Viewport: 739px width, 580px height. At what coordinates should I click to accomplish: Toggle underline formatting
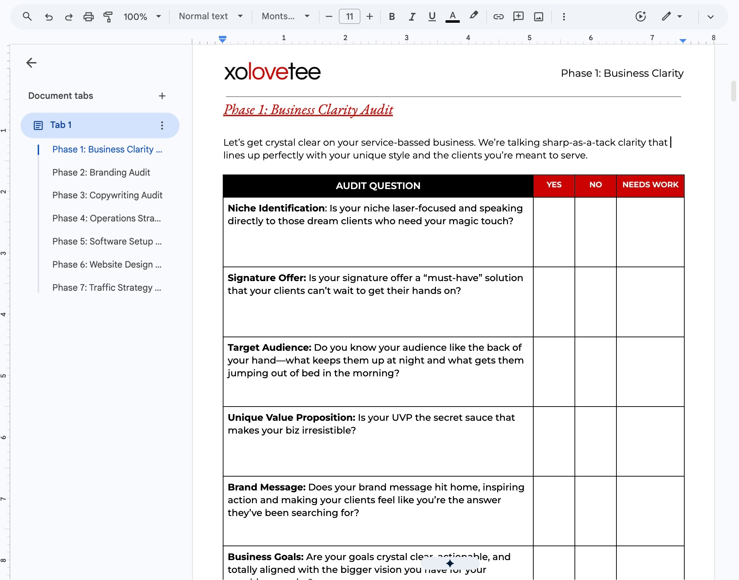(432, 16)
